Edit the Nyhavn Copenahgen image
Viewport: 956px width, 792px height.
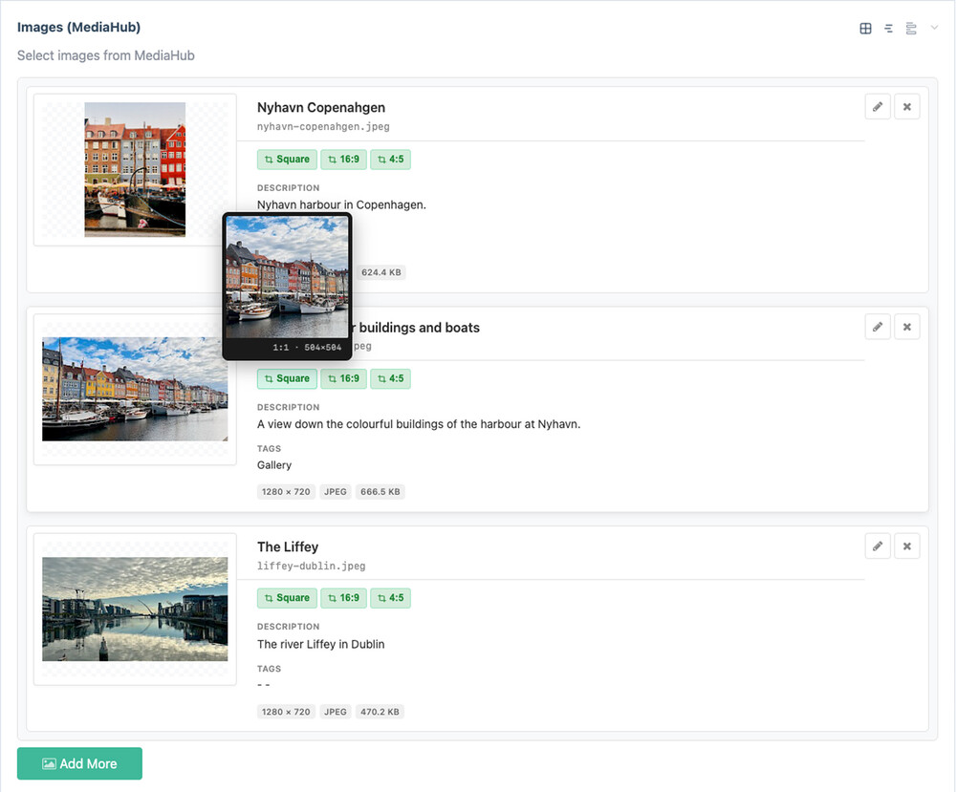point(878,107)
